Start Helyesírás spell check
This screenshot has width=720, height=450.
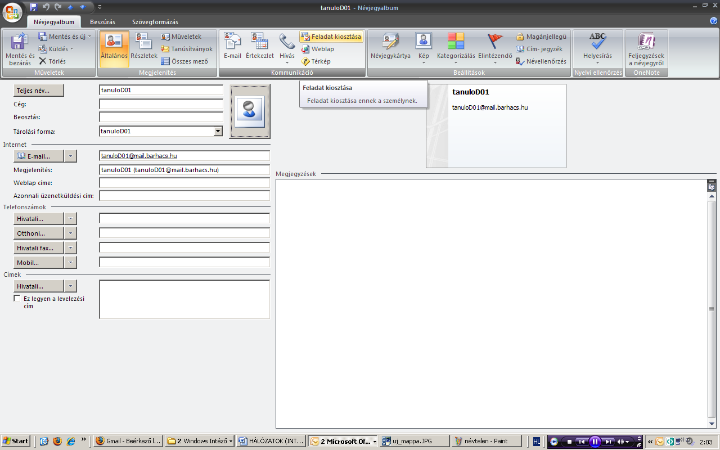click(x=597, y=49)
